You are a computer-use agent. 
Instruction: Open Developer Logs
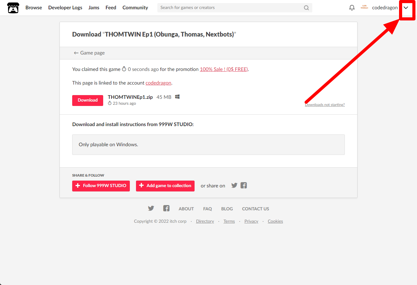pyautogui.click(x=65, y=8)
